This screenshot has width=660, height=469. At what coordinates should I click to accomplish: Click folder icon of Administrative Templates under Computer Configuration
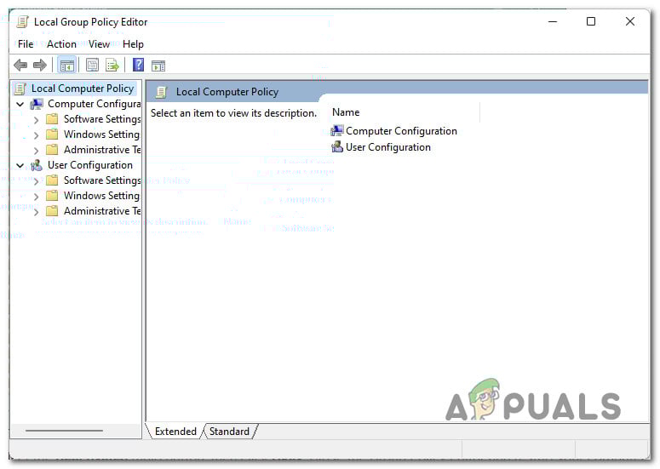[x=52, y=150]
